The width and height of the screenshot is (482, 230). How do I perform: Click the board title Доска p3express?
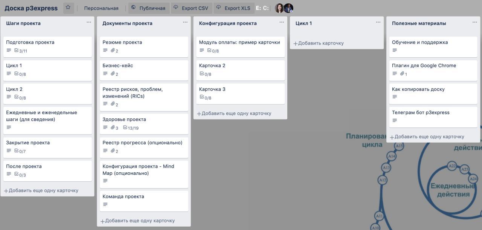coord(31,8)
